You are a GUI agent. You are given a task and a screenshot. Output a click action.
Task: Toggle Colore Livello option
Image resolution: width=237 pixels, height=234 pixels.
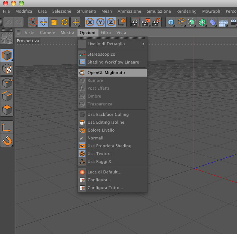pos(112,130)
